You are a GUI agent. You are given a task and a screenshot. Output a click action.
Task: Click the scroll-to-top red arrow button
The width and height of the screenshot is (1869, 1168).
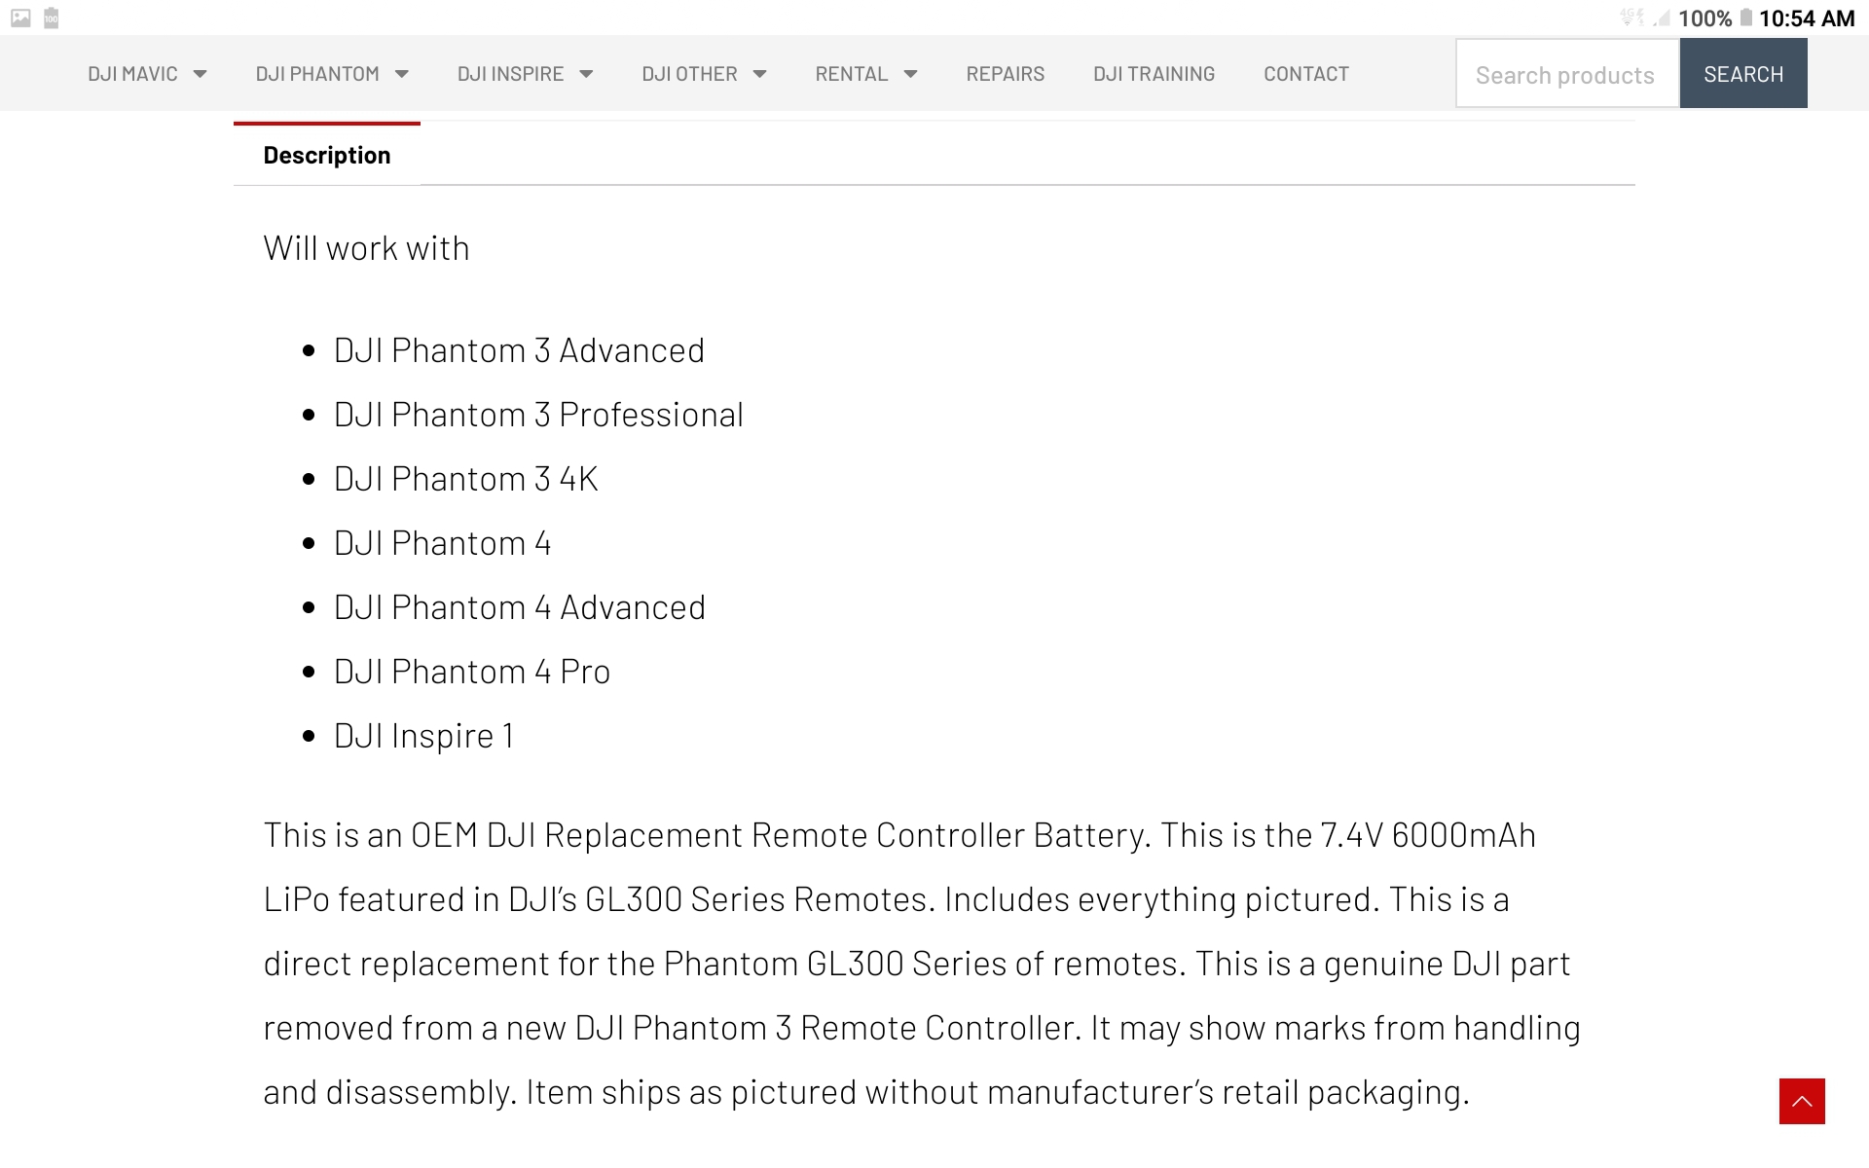point(1802,1101)
